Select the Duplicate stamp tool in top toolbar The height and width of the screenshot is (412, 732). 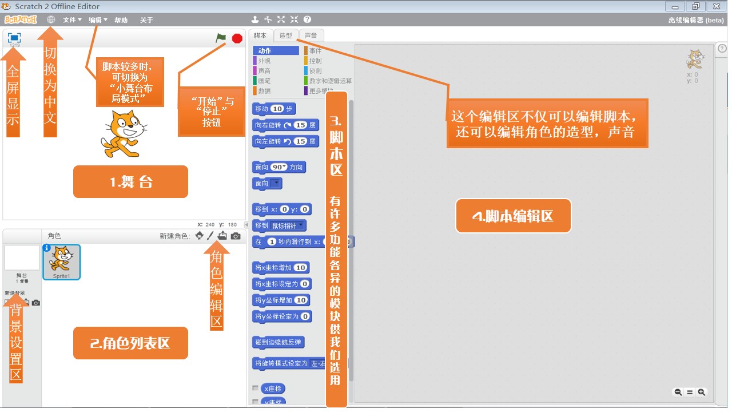click(256, 19)
